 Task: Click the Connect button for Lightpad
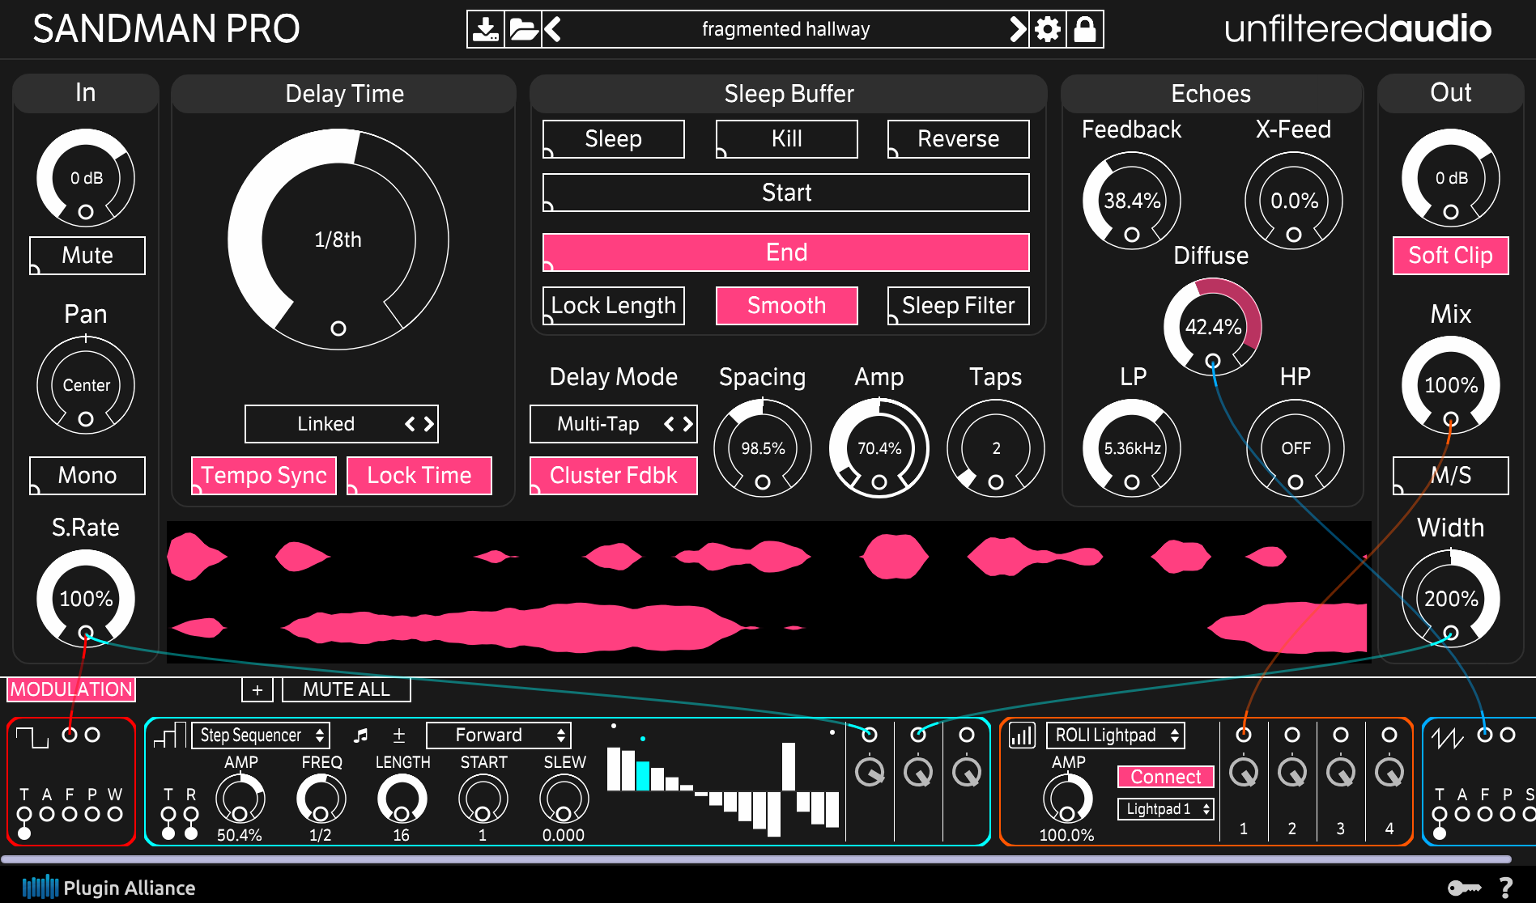[1166, 777]
